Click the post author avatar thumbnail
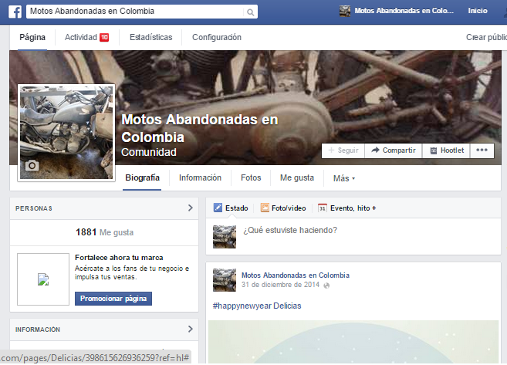Screen dimensions: 507x365 tap(225, 280)
